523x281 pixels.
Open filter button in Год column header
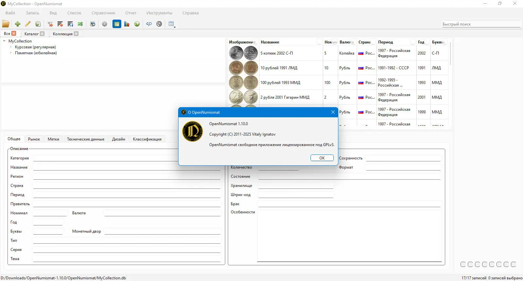pos(427,42)
